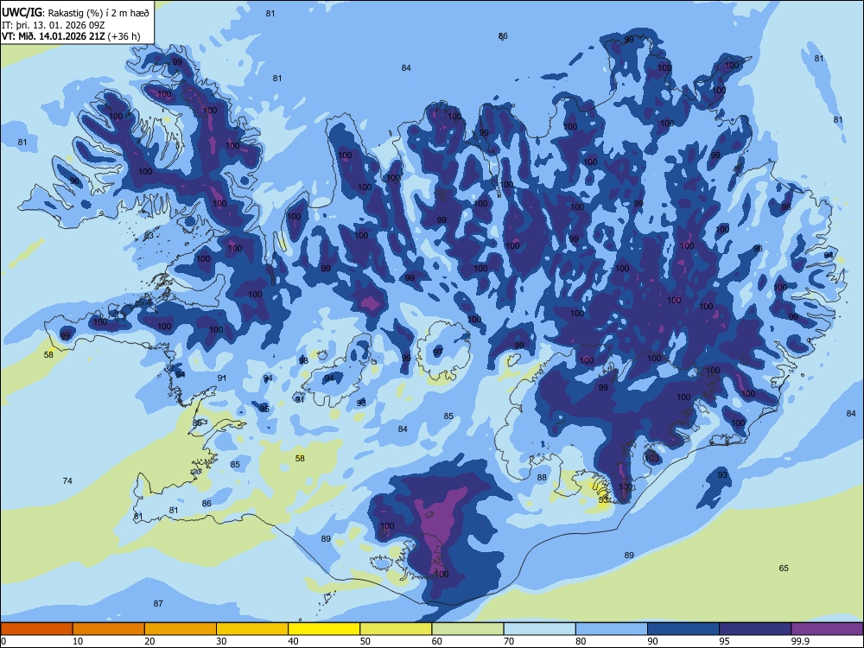Click the pale blue 70–80 legend swatch

coord(539,629)
